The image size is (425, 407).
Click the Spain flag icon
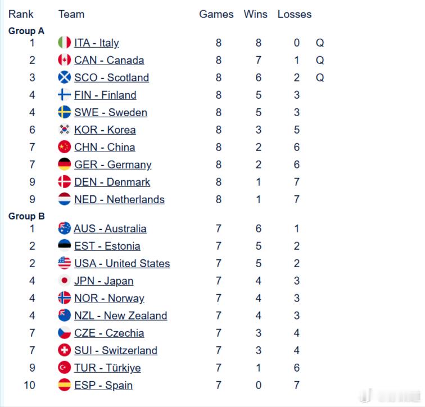pos(64,385)
